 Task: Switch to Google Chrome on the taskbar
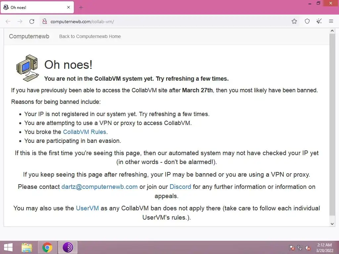47,247
